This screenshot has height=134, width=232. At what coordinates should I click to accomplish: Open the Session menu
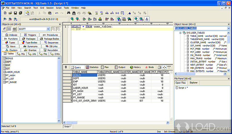point(50,8)
